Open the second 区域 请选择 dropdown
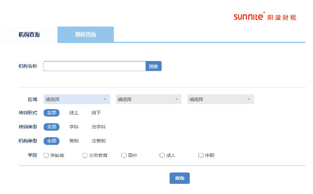Screen dimensions: 313x194 148,99
